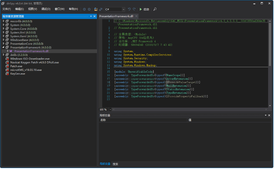This screenshot has height=169, width=274.
Task: Close the 程序集资源管理器 panel
Action: (95, 16)
